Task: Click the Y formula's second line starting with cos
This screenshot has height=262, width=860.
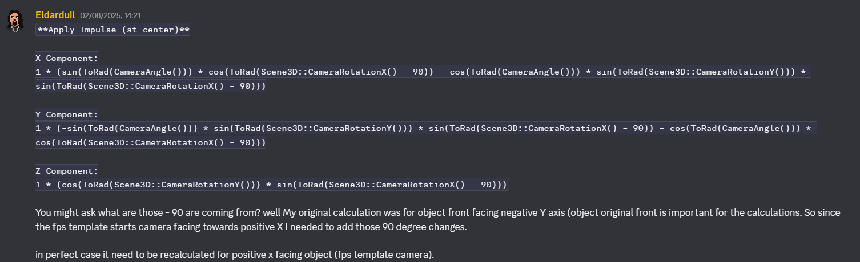Action: pos(151,143)
